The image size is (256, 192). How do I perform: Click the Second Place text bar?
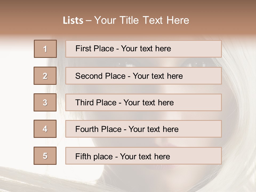pyautogui.click(x=143, y=76)
